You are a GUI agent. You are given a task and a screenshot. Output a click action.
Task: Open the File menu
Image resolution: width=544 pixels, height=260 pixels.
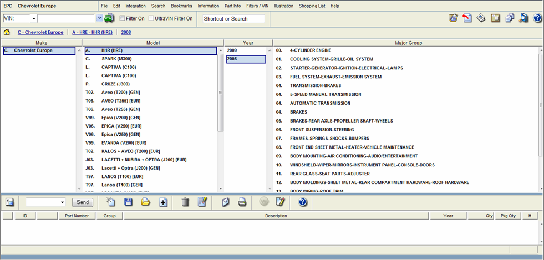104,6
